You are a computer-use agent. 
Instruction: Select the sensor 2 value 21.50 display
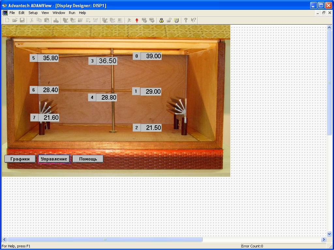(151, 128)
